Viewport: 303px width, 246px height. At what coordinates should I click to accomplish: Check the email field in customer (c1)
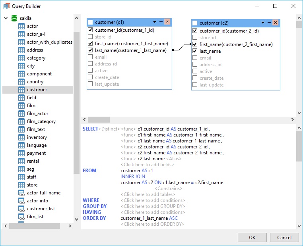pos(90,57)
